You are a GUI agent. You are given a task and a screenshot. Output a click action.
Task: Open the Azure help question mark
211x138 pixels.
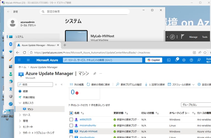[x=191, y=60]
